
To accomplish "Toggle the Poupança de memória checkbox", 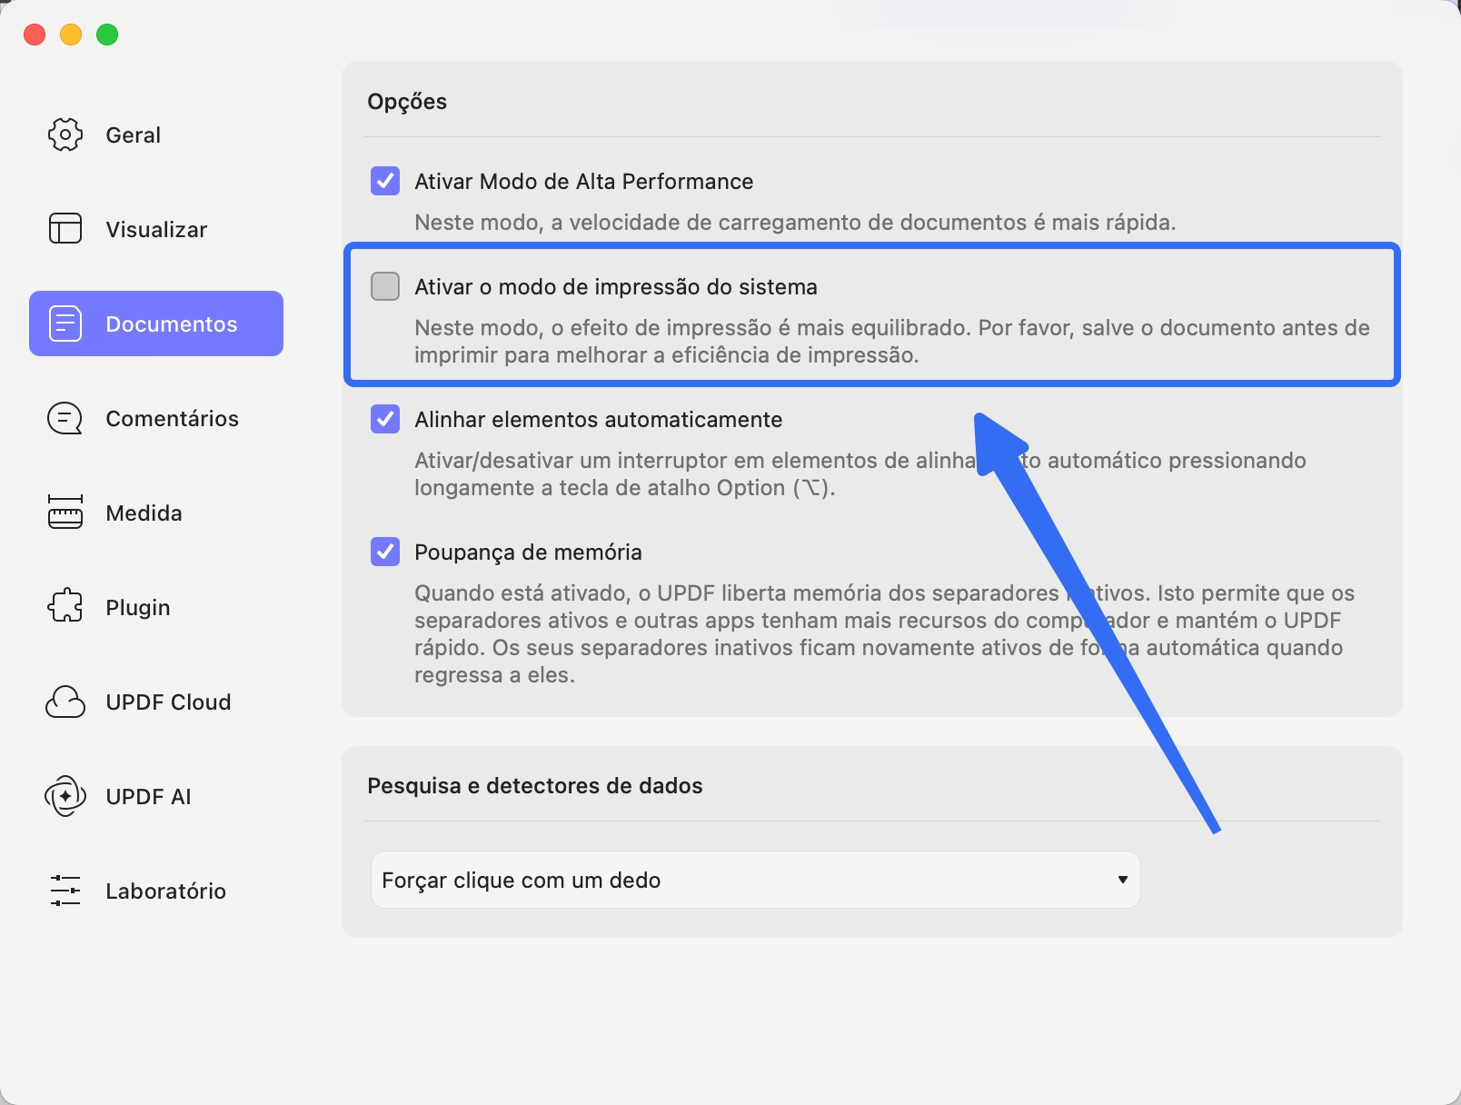I will pos(385,552).
